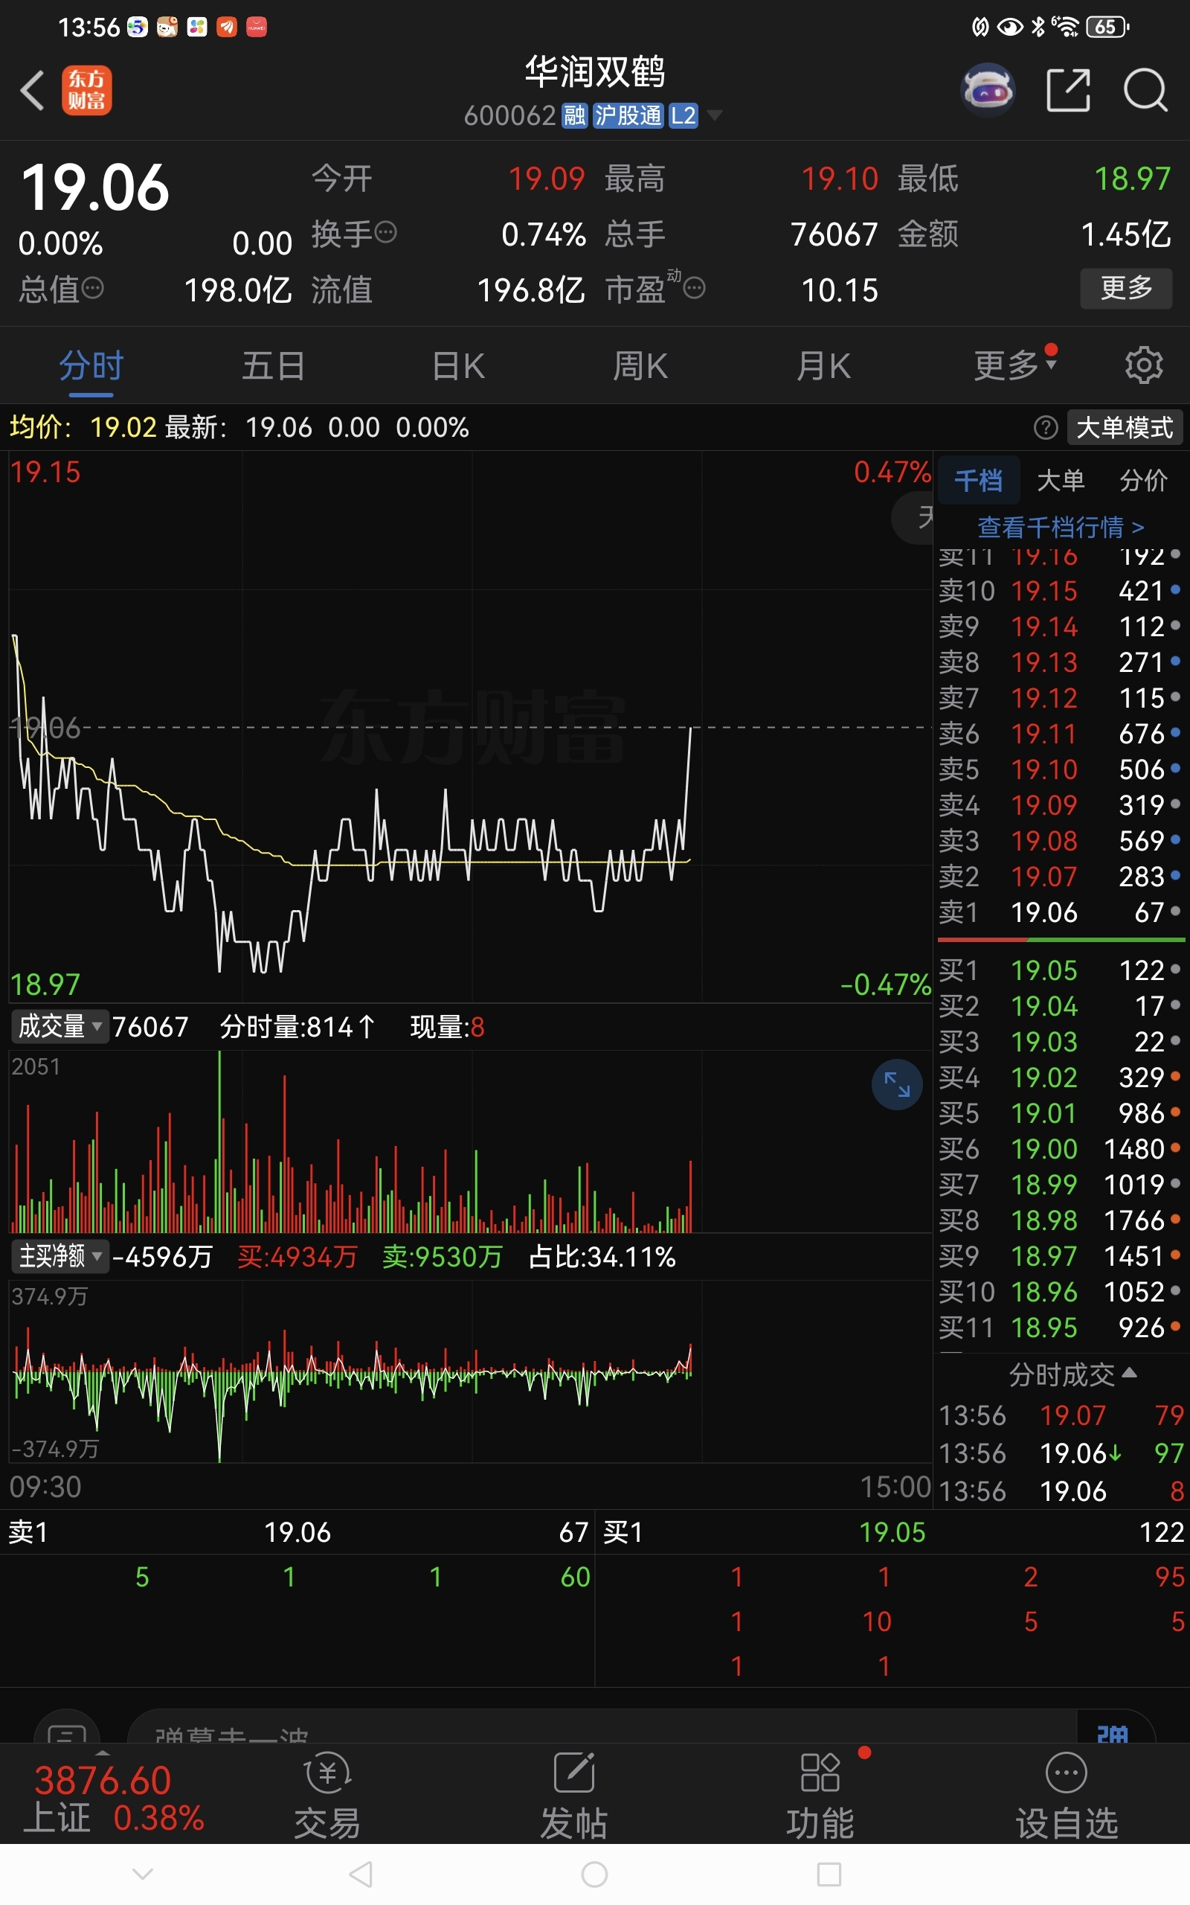Tap the 19.15 chart upper price label

(45, 473)
